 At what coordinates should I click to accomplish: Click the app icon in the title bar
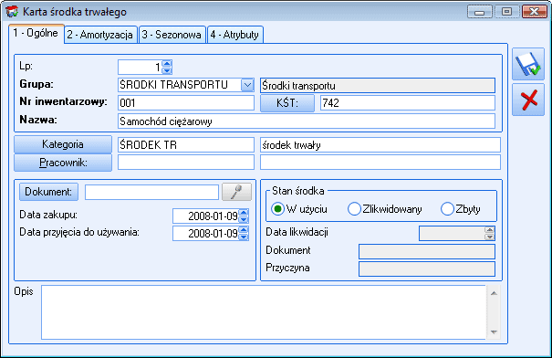12,12
